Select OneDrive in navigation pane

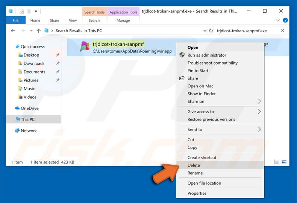coord(29,108)
